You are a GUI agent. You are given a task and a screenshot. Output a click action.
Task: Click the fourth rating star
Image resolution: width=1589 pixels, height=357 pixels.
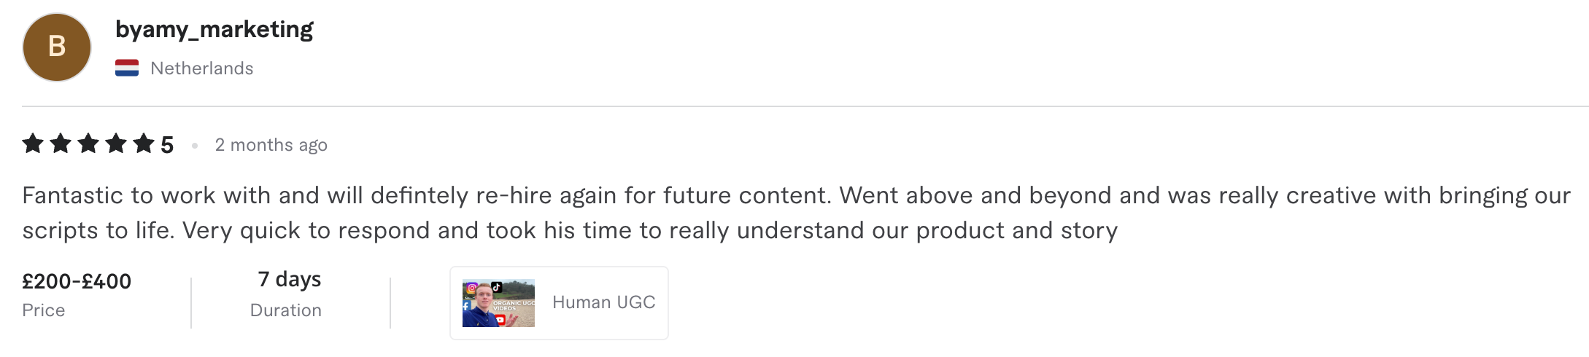pos(116,144)
